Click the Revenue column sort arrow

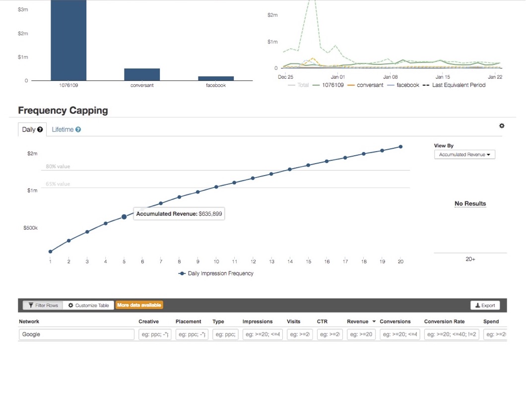pyautogui.click(x=374, y=321)
